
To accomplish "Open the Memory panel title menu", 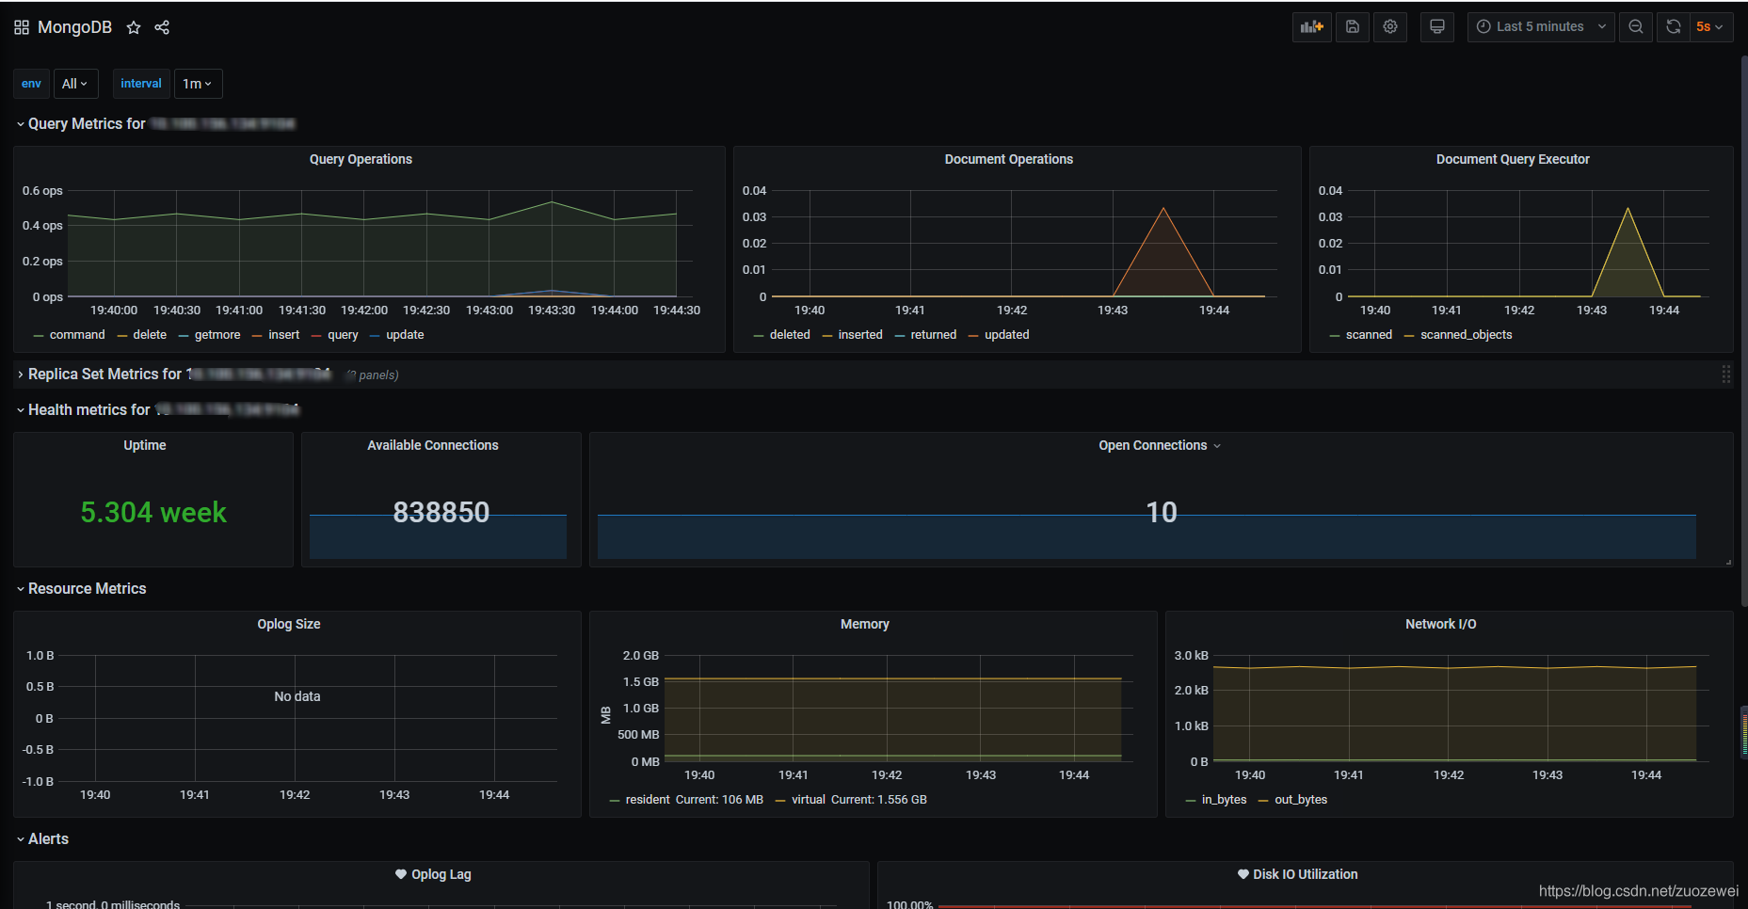I will (864, 625).
